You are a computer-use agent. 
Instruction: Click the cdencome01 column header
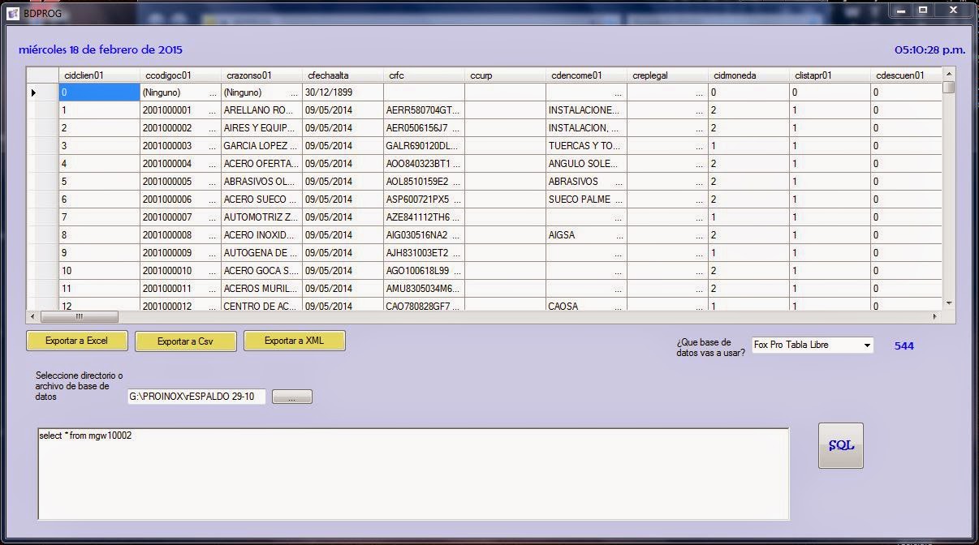pyautogui.click(x=586, y=75)
